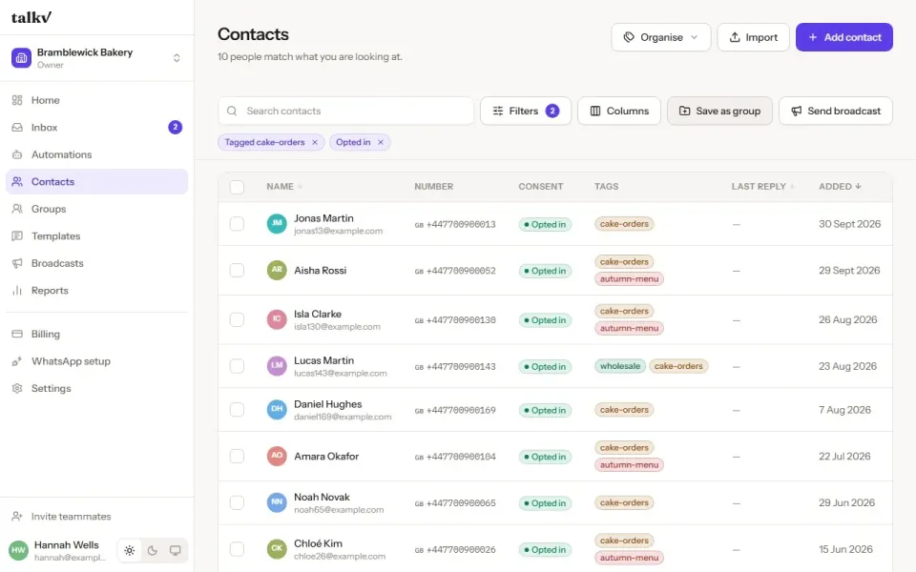This screenshot has height=572, width=916.
Task: Click Amara Okafor's AO avatar
Action: tap(277, 457)
